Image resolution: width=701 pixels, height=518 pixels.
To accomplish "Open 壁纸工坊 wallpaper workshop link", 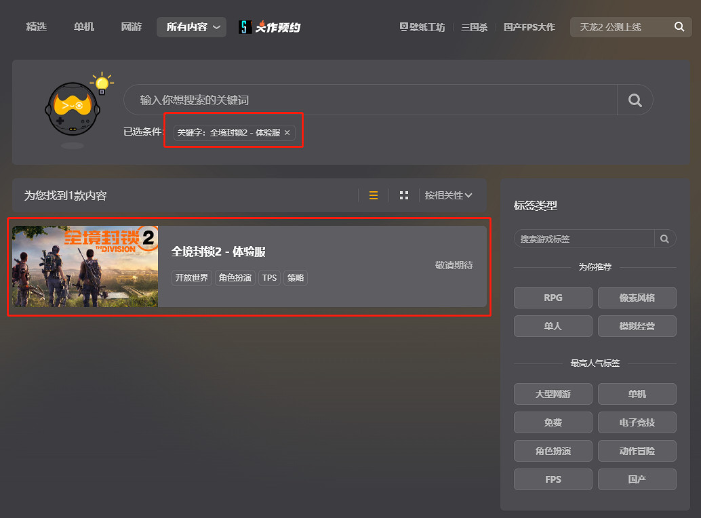I will coord(422,27).
